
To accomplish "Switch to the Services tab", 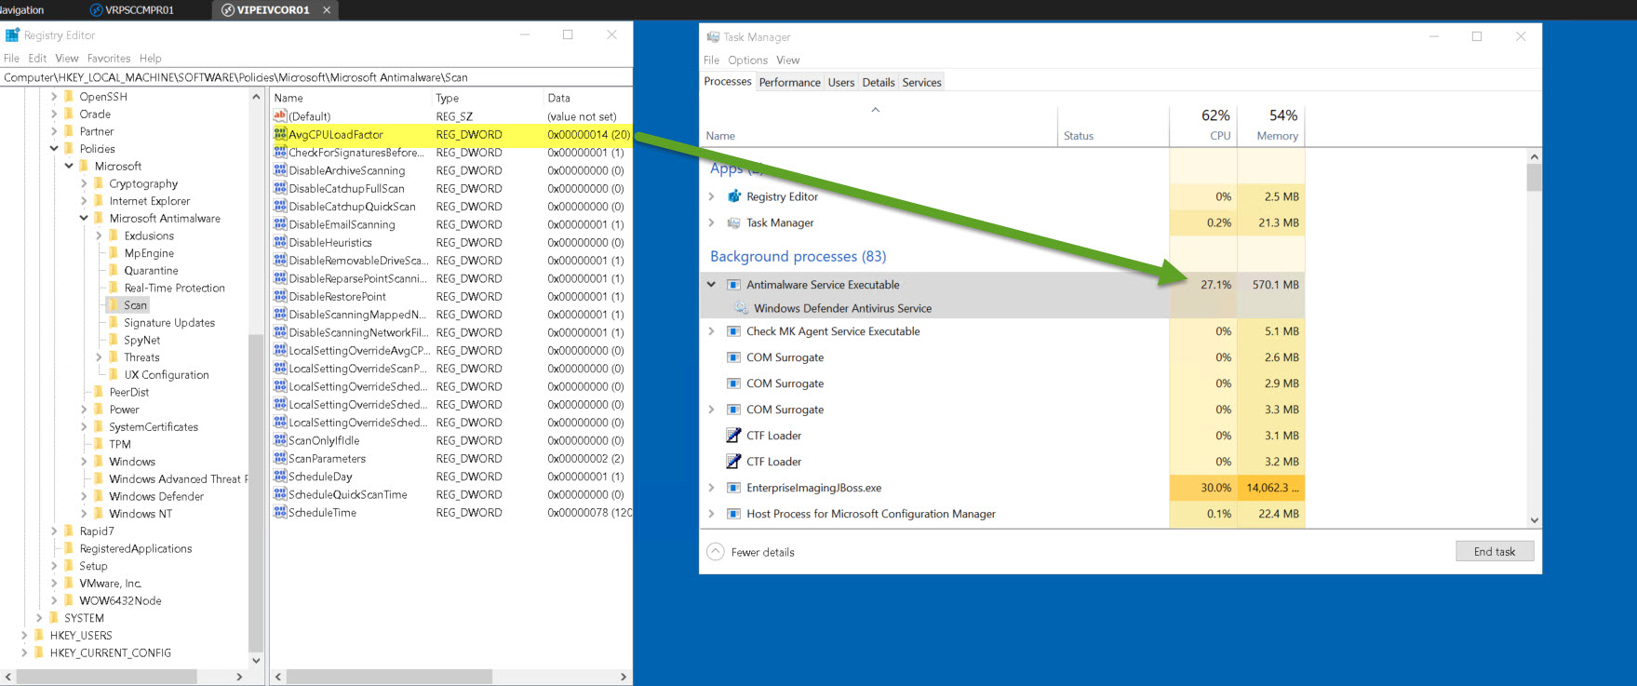I will 921,82.
